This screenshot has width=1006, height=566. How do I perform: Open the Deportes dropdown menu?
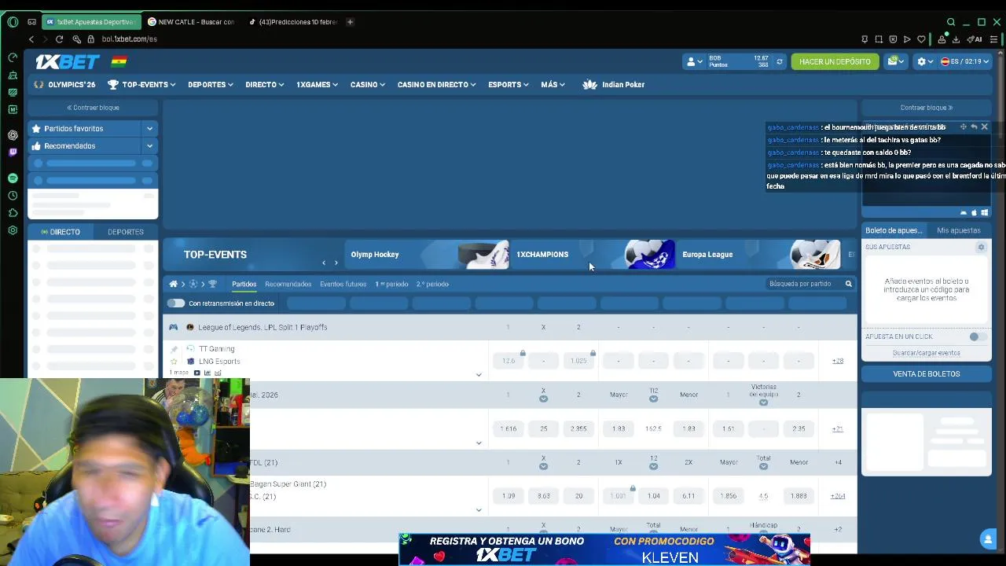pos(211,85)
